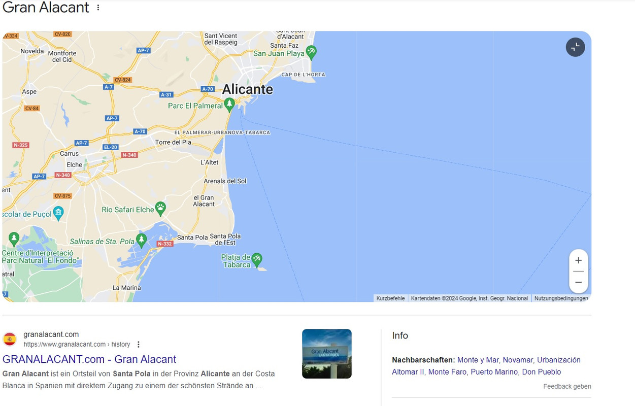Click Feedback geben link
This screenshot has width=635, height=406.
(567, 386)
